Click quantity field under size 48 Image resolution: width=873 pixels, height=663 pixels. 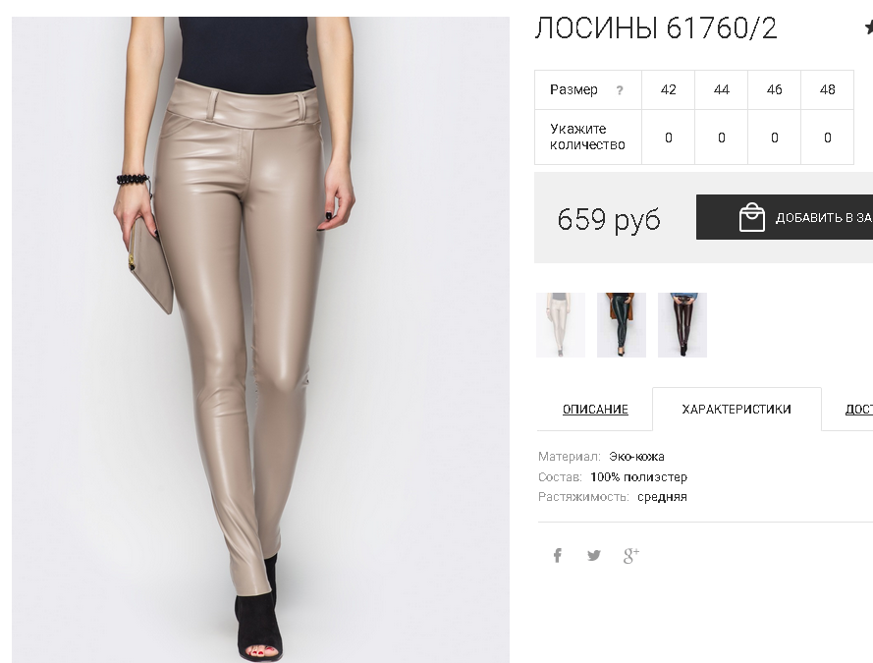tap(828, 138)
